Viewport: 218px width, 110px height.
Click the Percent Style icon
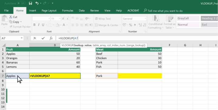coord(130,25)
